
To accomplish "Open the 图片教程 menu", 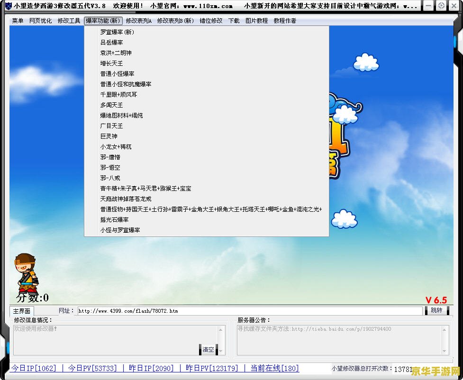I will pos(256,21).
